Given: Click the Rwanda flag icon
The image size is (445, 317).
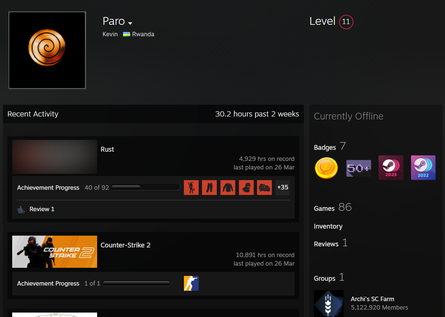Looking at the screenshot, I should [x=127, y=34].
